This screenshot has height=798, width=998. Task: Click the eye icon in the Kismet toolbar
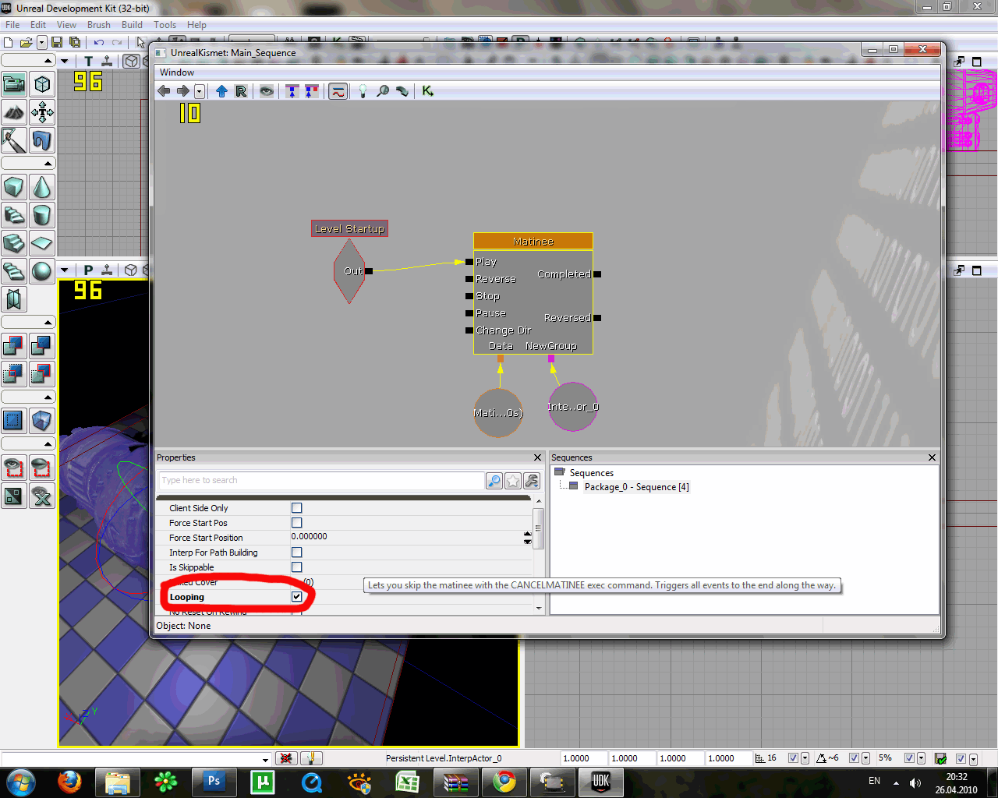(x=267, y=91)
